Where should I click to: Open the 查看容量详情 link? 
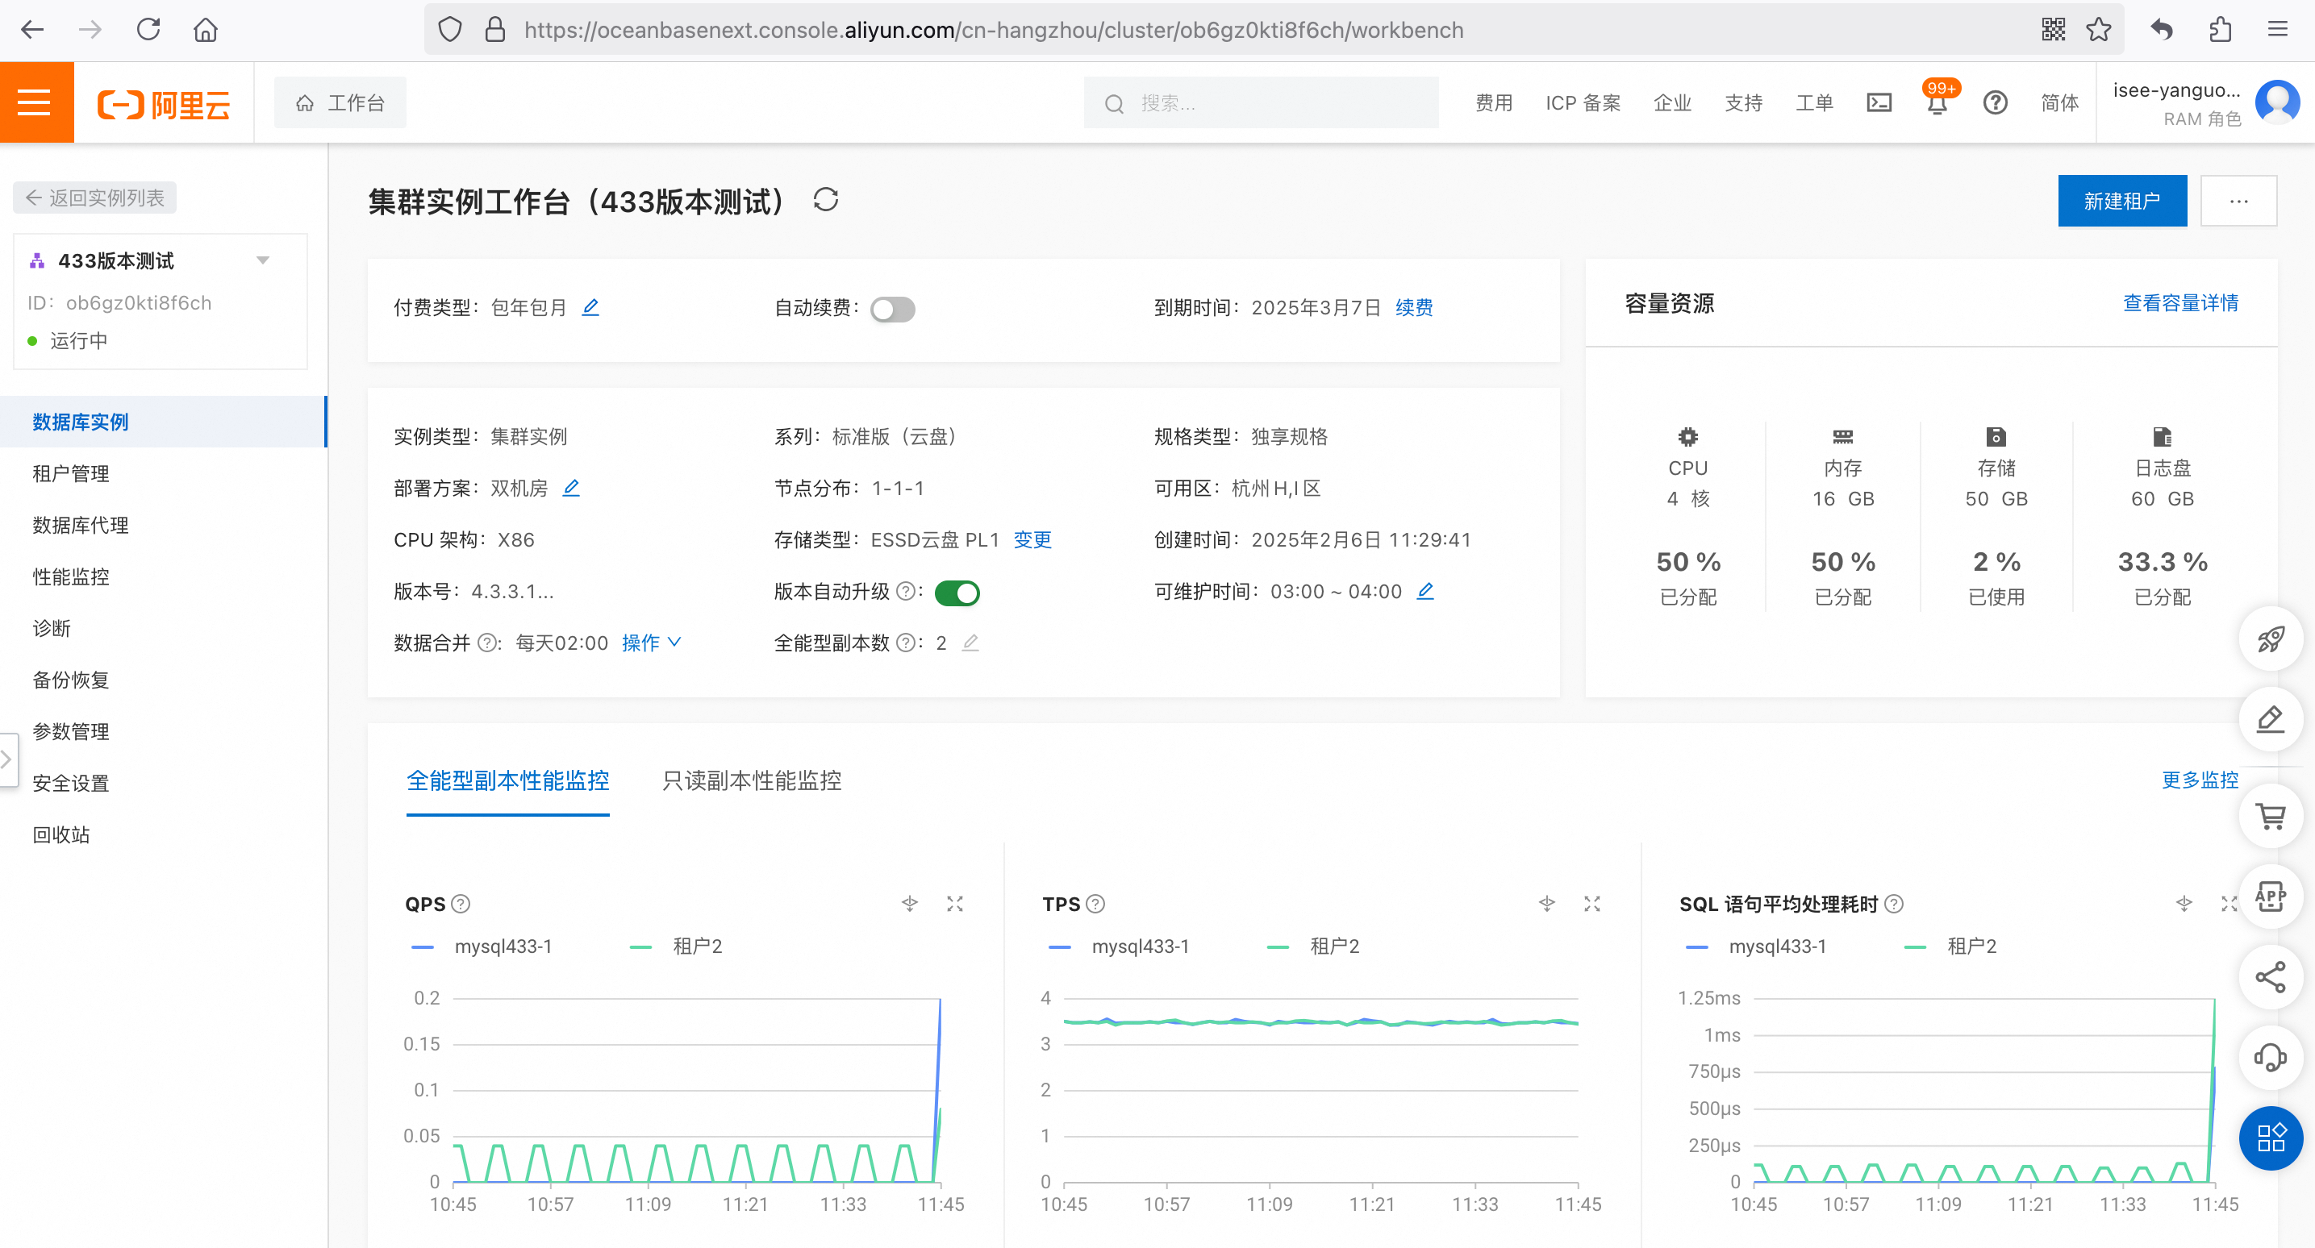pyautogui.click(x=2179, y=304)
